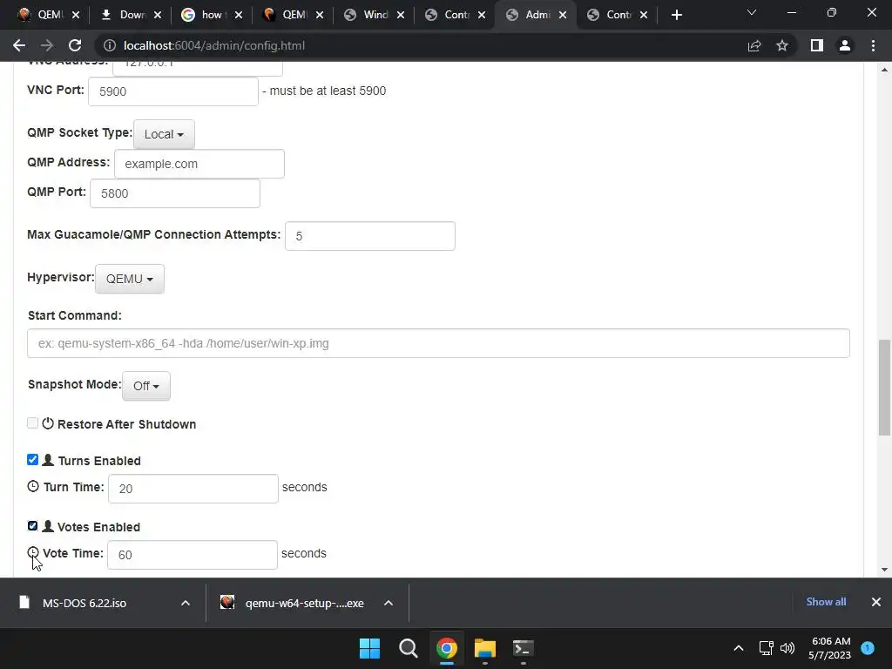Click the Start Command text box
Image resolution: width=892 pixels, height=669 pixels.
coord(438,343)
